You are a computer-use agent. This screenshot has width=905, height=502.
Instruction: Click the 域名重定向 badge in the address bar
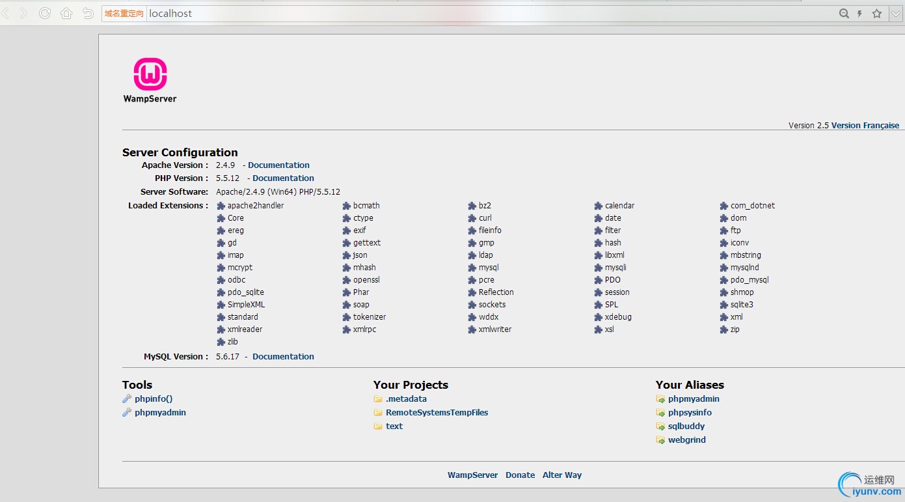point(124,13)
